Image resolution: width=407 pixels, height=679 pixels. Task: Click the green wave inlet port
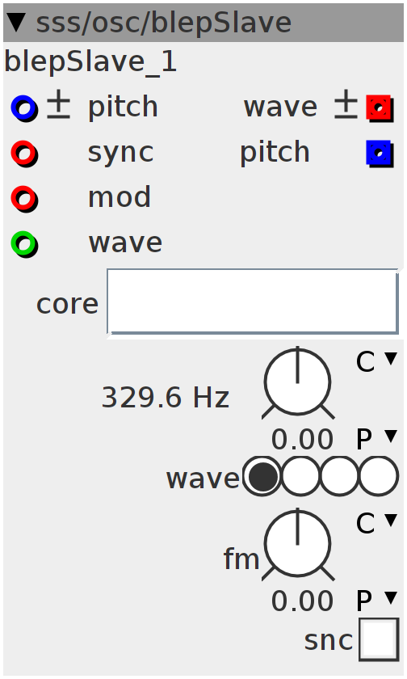[x=24, y=245]
